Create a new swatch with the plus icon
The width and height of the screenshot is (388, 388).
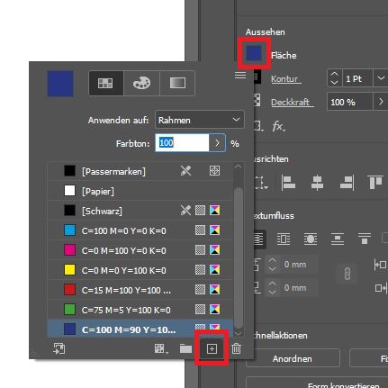point(212,348)
